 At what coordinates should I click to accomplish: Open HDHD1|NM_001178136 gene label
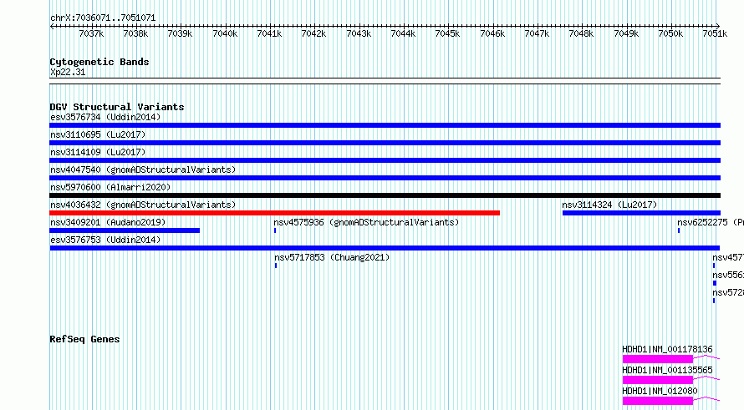pyautogui.click(x=667, y=349)
